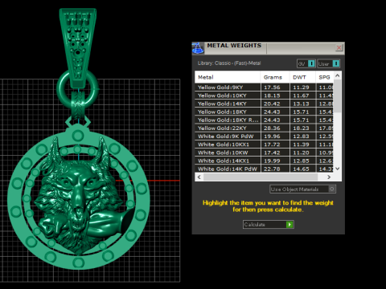Select the White Gold:9K PdW row
Viewport: 386px width, 289px height.
264,136
